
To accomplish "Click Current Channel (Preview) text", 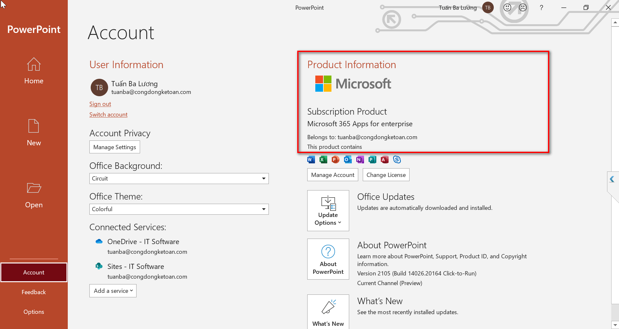I will (390, 283).
